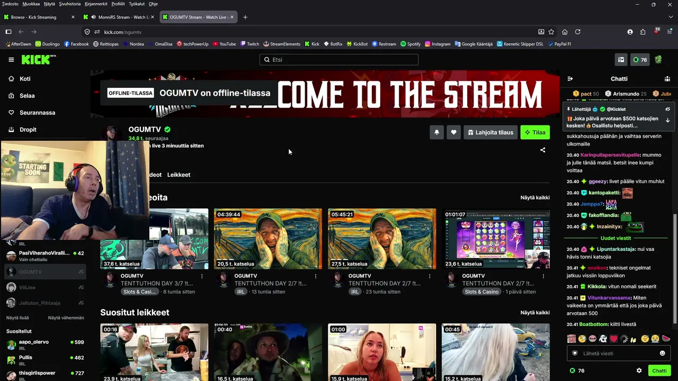
Task: Enable notifications with the bell icon
Action: coord(436,132)
